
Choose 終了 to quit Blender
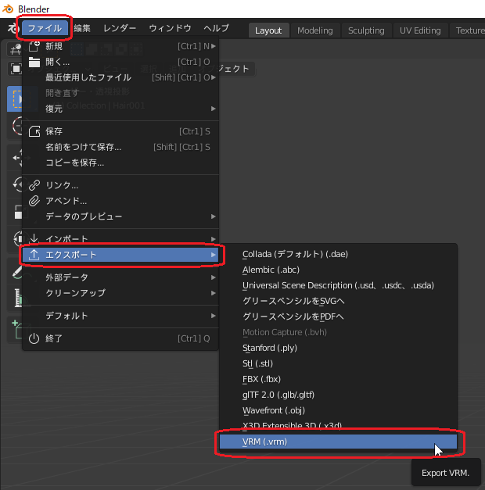coord(120,338)
